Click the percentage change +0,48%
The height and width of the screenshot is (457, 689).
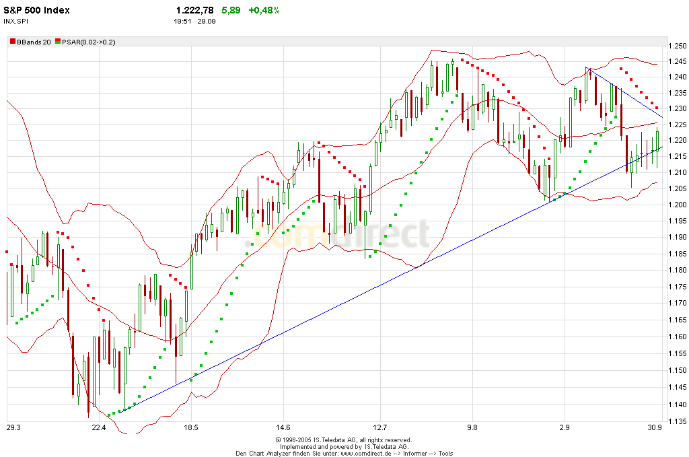coord(264,10)
